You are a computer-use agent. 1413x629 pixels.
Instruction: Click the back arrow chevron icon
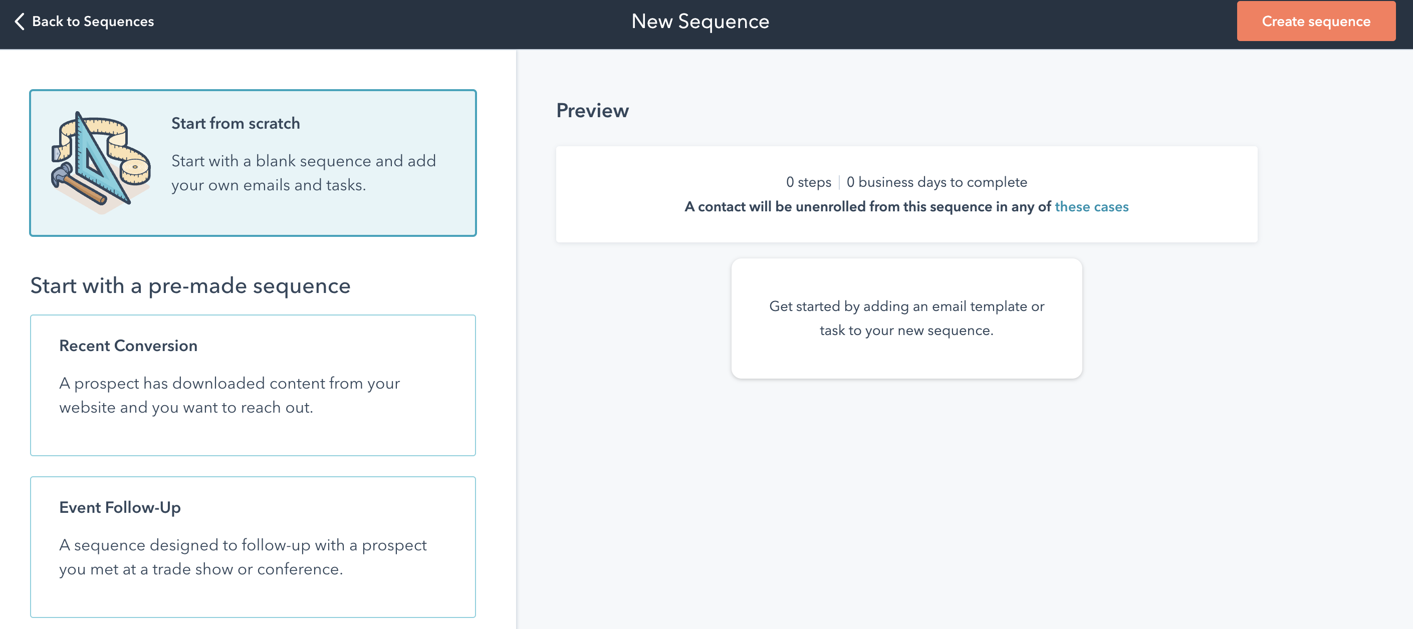click(20, 22)
